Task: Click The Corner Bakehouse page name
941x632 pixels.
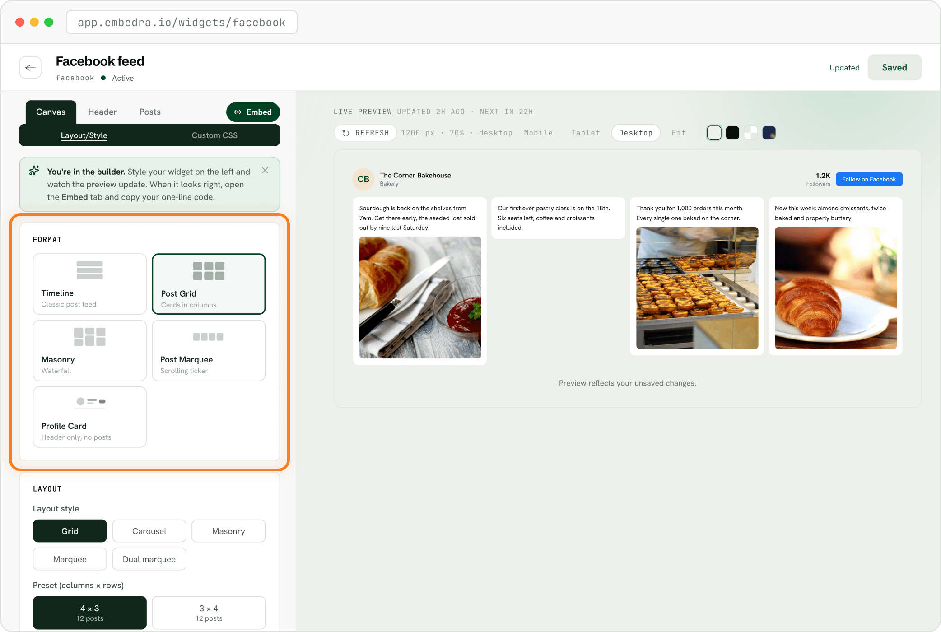Action: click(415, 175)
